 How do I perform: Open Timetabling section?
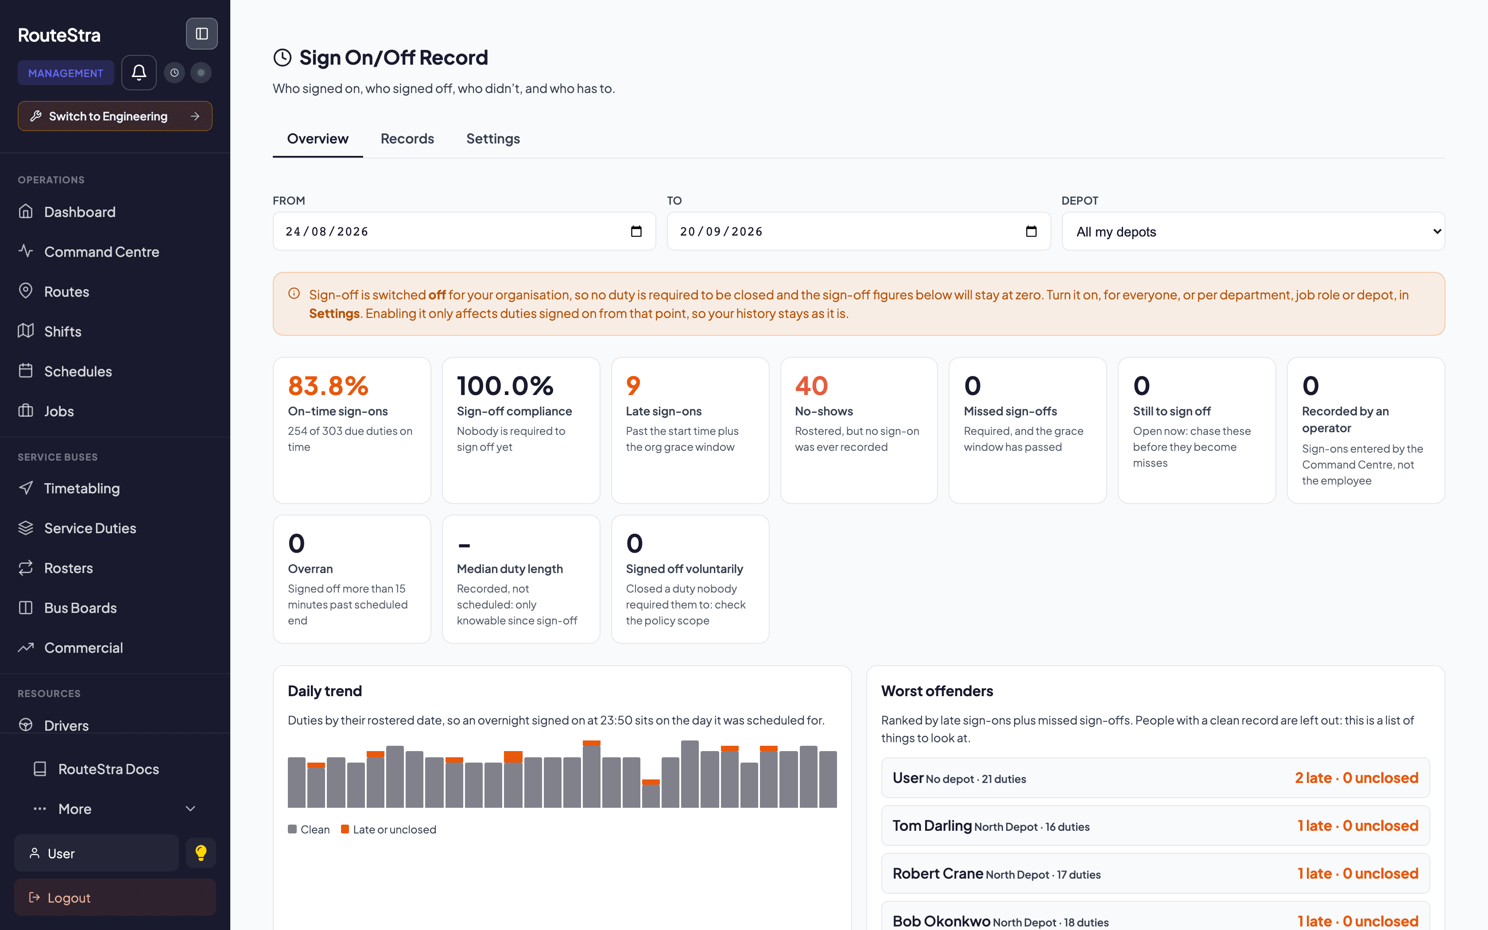115,488
